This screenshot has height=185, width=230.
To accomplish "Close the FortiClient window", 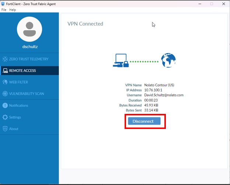I will coord(223,4).
